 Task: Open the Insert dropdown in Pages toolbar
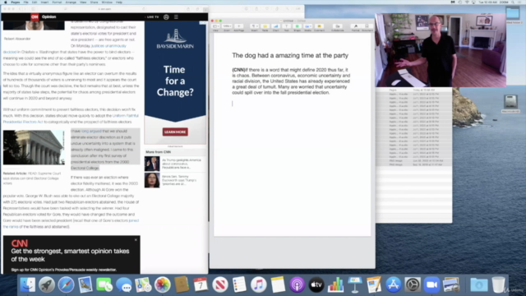(x=255, y=26)
